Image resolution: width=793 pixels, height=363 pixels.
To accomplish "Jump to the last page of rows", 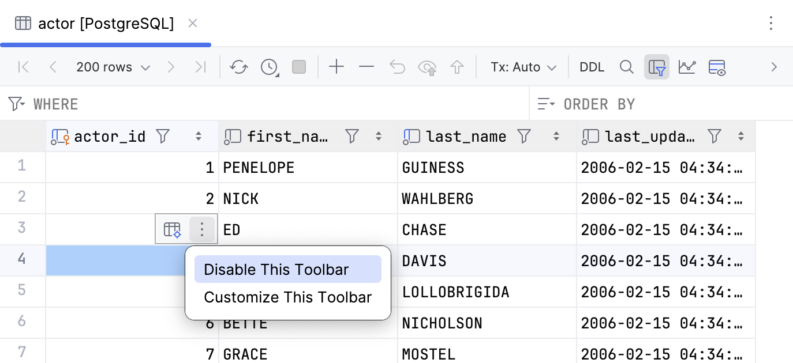I will (200, 67).
